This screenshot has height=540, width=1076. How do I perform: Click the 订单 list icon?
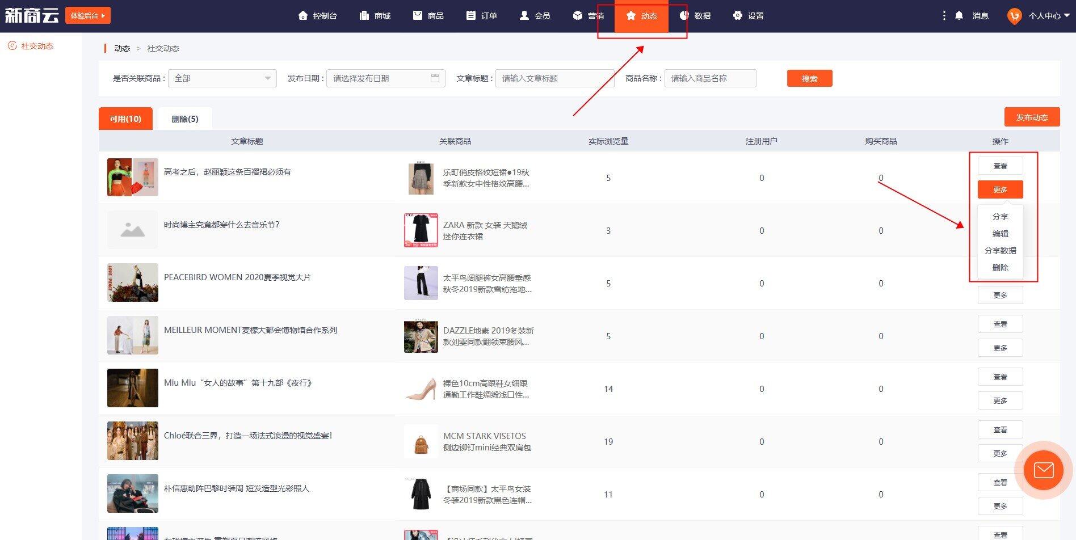(x=471, y=15)
